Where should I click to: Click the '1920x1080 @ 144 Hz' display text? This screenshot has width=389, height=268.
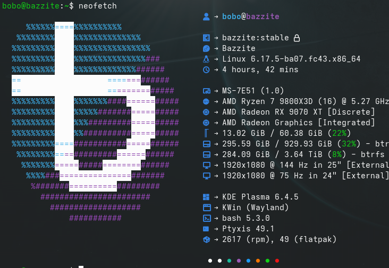click(x=265, y=165)
